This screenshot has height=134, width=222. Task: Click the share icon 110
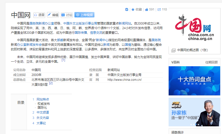coord(159,9)
